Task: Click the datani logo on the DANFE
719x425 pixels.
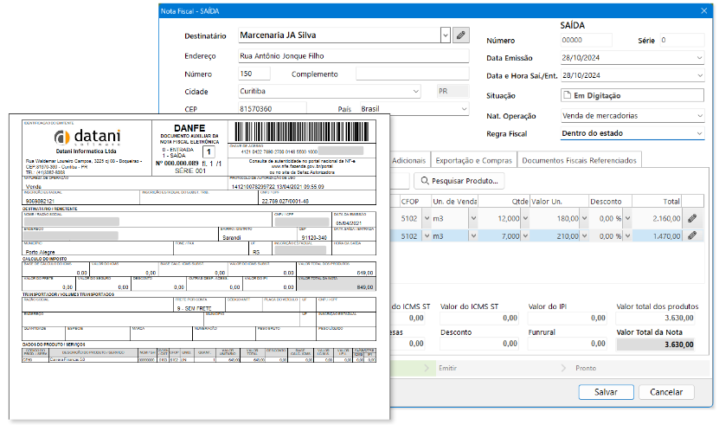Action: (x=87, y=137)
